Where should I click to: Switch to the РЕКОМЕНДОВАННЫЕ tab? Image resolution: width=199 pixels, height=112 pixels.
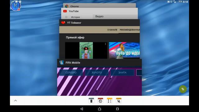[x=130, y=30]
